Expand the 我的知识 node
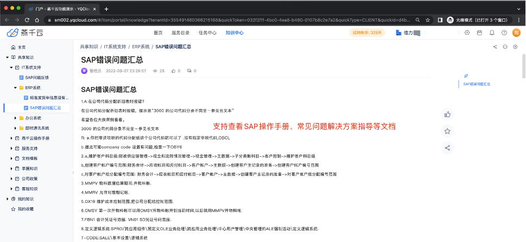 click(8, 199)
